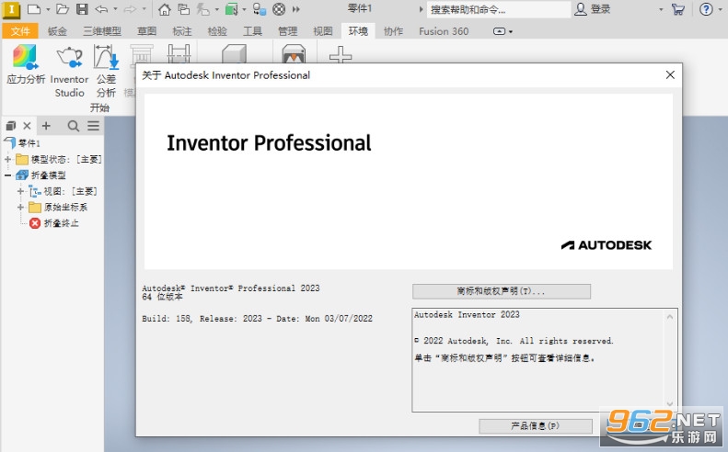The width and height of the screenshot is (728, 452).
Task: Add a new browser panel with plus
Action: click(46, 126)
